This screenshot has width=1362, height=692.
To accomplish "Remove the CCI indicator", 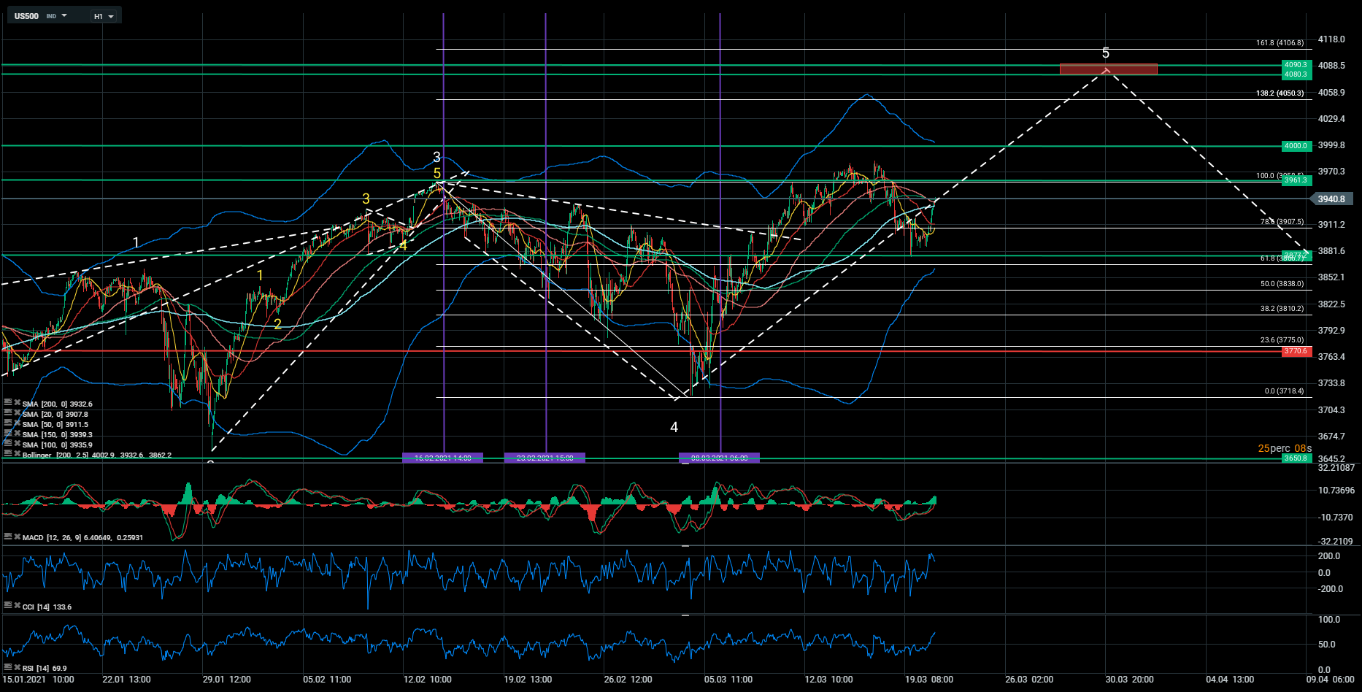I will tap(17, 605).
